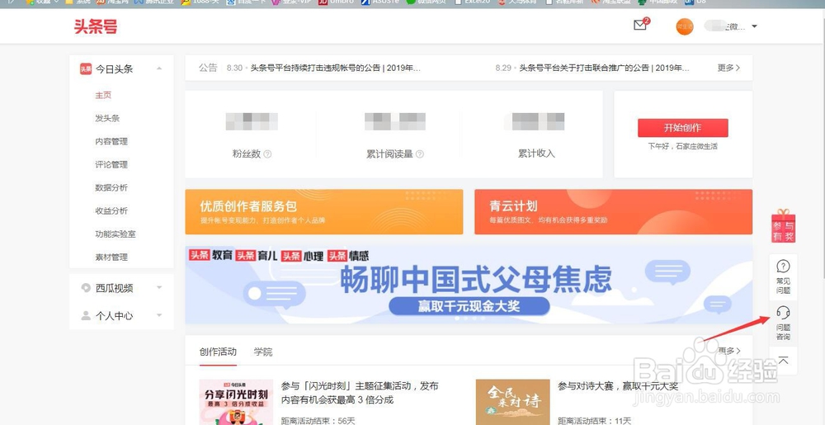The width and height of the screenshot is (825, 425).
Task: Open the 8.29 联合推广 announcement
Action: click(x=605, y=68)
